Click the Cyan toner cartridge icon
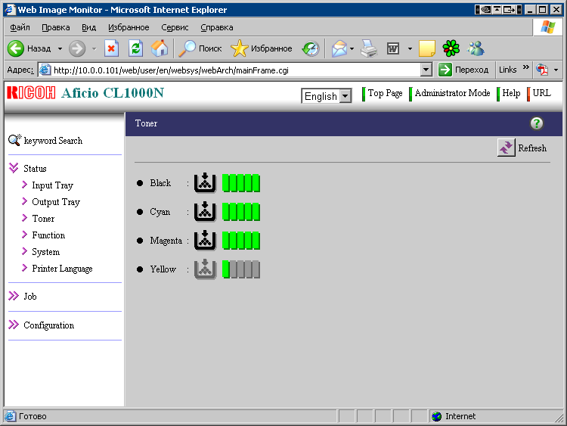567x426 pixels. [x=205, y=212]
